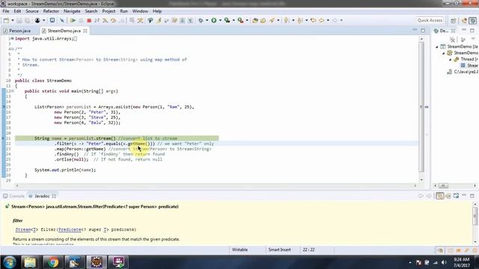Open the Edit menu
This screenshot has height=269, width=479.
(x=17, y=11)
